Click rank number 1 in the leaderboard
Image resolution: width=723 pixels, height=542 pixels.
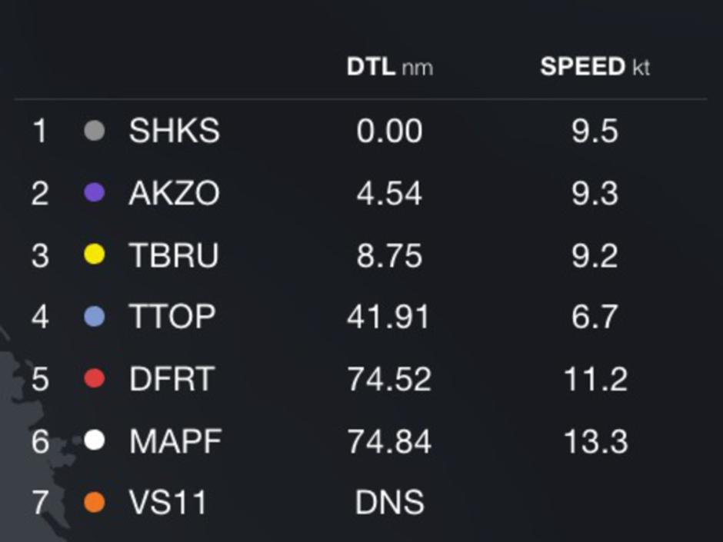pyautogui.click(x=39, y=131)
